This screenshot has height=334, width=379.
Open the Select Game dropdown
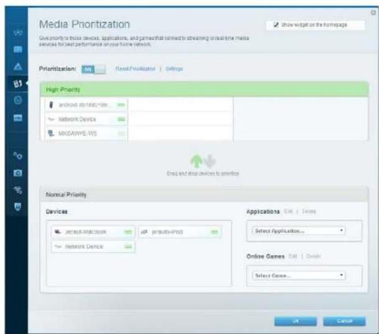click(x=299, y=276)
